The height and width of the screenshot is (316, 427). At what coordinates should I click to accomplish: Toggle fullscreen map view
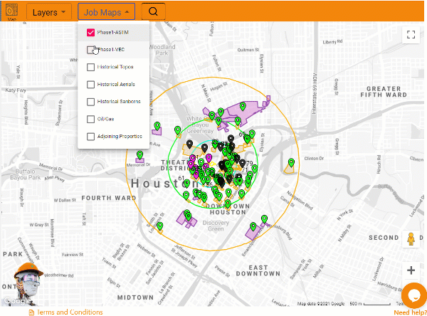411,35
